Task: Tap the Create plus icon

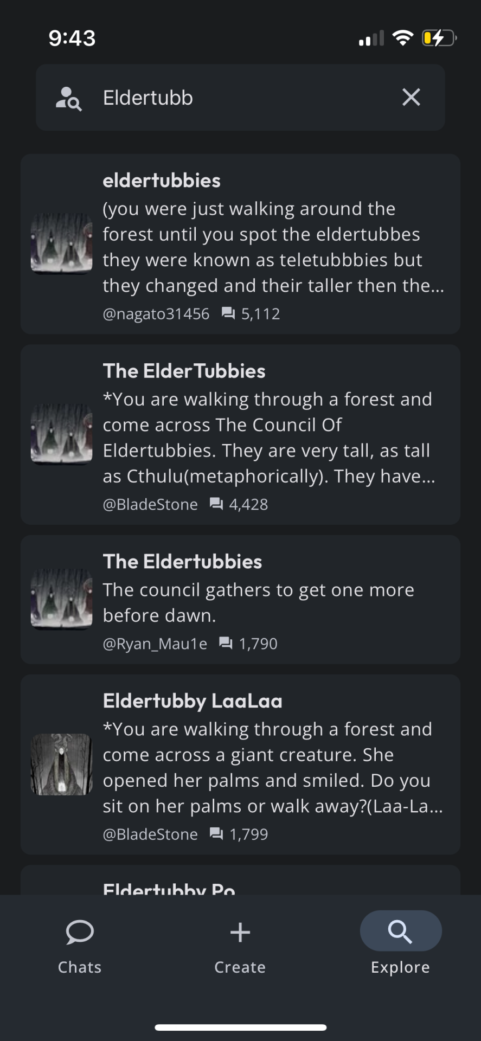Action: [x=240, y=933]
